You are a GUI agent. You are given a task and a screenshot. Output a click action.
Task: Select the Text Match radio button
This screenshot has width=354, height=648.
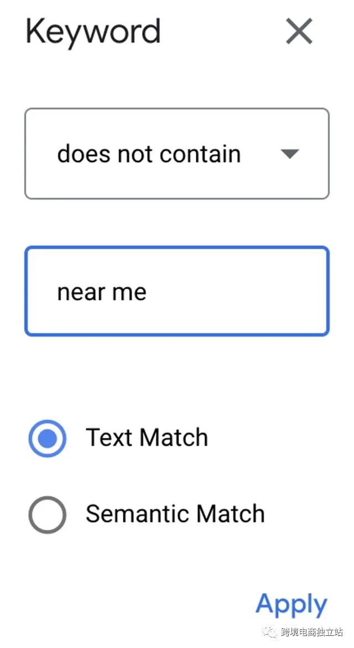click(48, 438)
